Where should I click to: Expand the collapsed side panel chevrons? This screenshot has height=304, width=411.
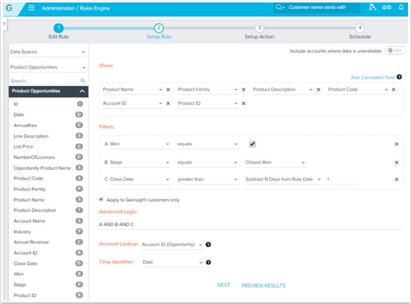[4, 24]
